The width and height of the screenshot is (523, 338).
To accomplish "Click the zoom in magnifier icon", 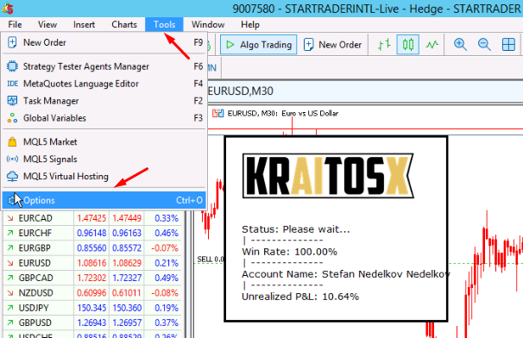I will (460, 44).
